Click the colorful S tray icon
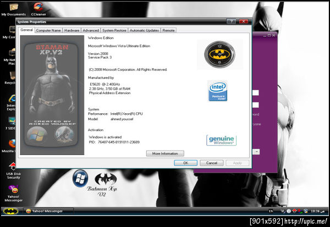330x227 pixels. (300, 211)
